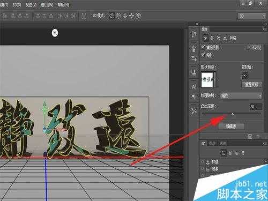Collapse the right panels with double arrows

[x=265, y=24]
